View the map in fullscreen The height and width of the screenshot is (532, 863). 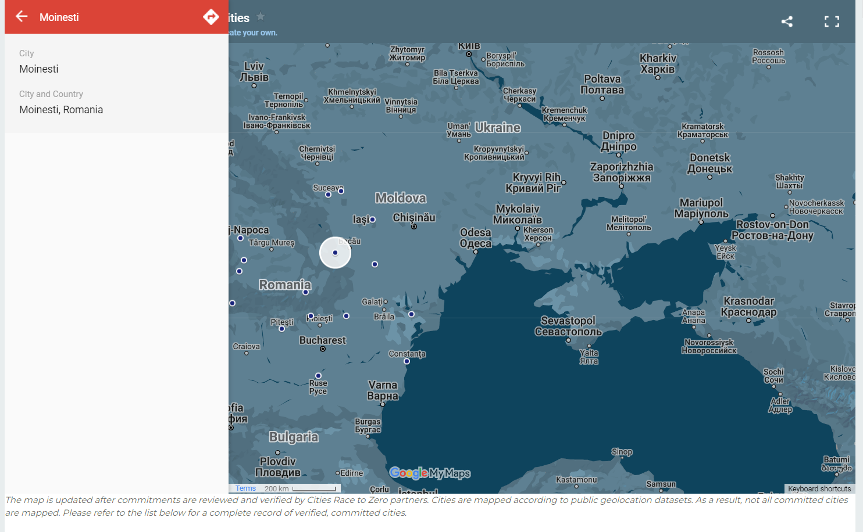tap(832, 22)
